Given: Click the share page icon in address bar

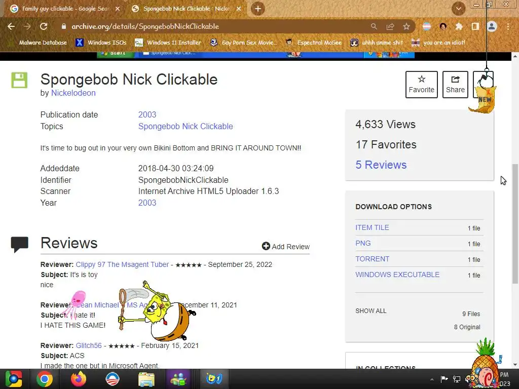Looking at the screenshot, I should point(390,26).
